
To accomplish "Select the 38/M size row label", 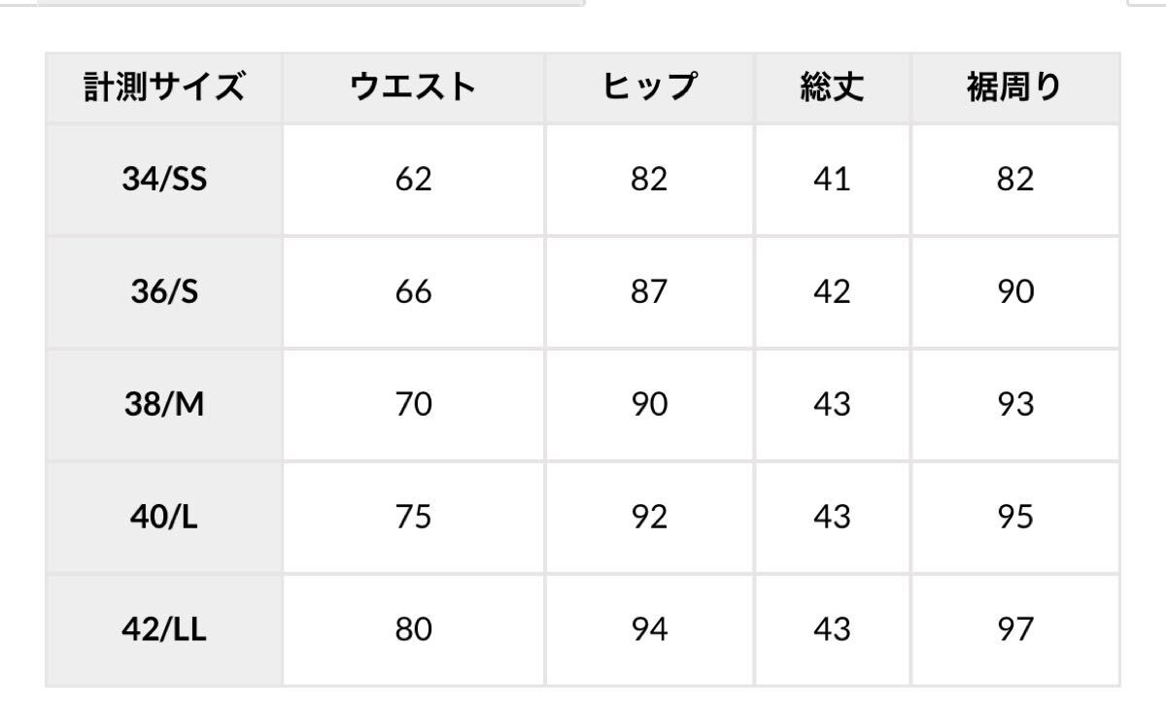I will click(x=164, y=404).
